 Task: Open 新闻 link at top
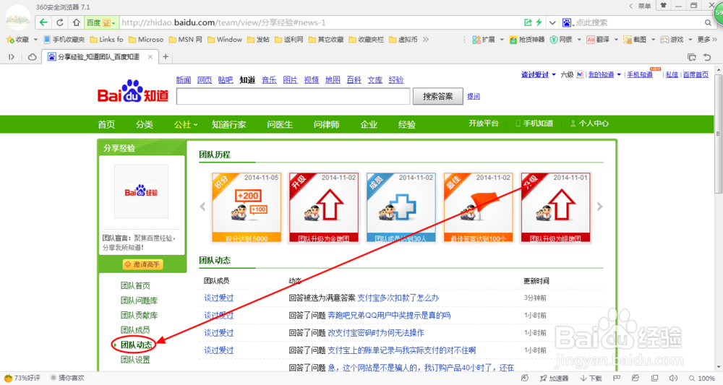[x=184, y=79]
